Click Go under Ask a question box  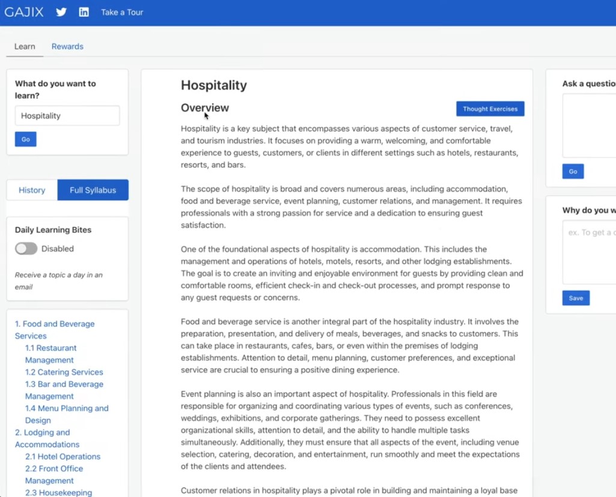573,171
